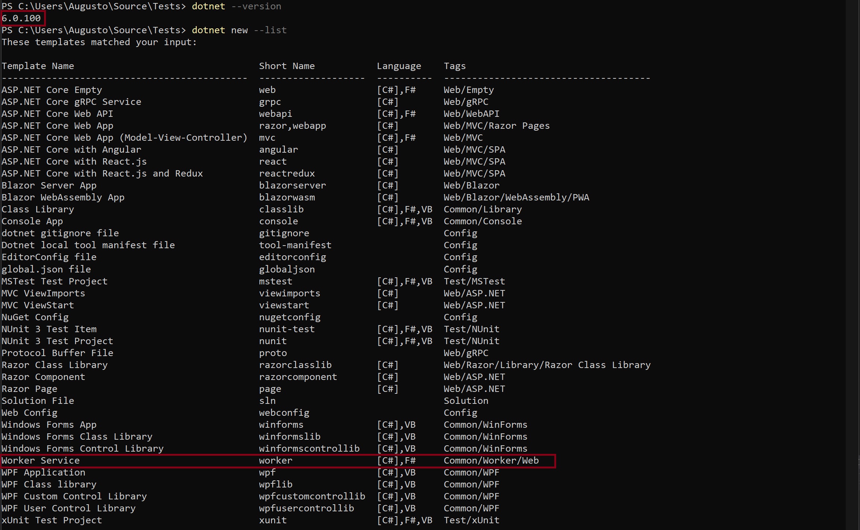This screenshot has height=530, width=860.
Task: Click 'razor,webapp' short name
Action: click(292, 126)
